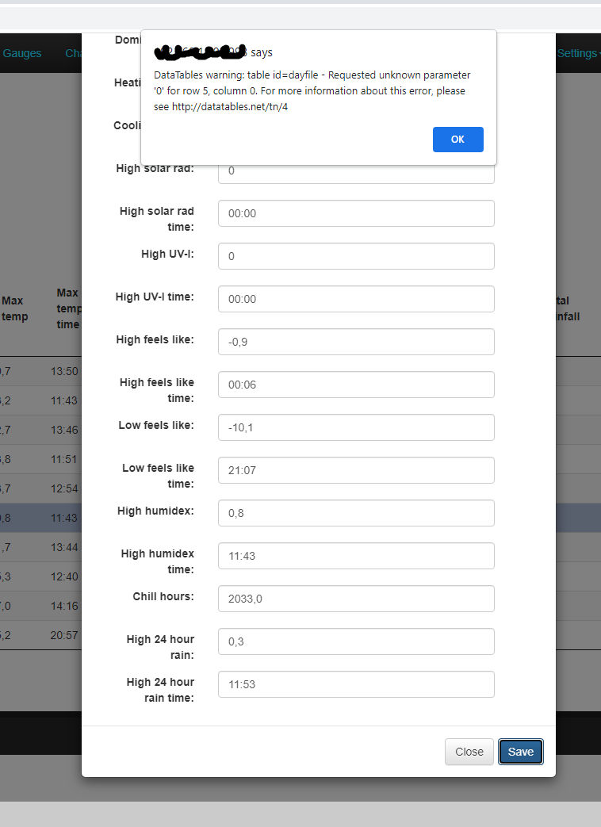Click the High solar rad value field
Image resolution: width=601 pixels, height=827 pixels.
tap(356, 171)
